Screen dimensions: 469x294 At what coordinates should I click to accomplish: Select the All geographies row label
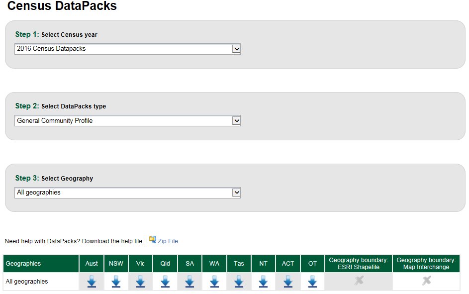(27, 282)
